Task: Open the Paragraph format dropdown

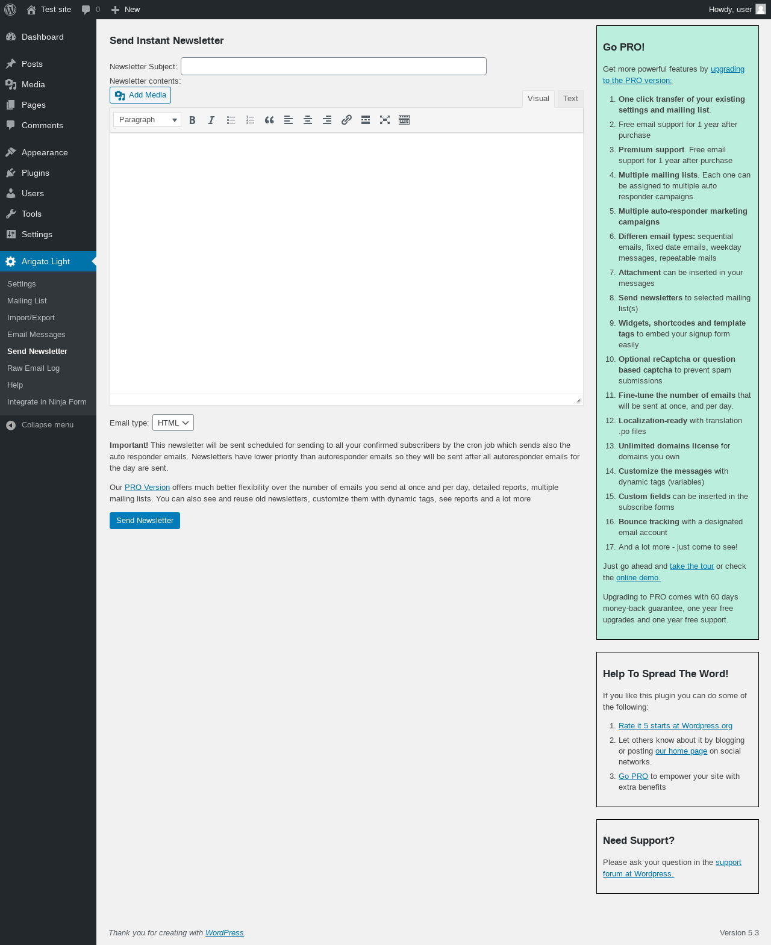Action: tap(147, 120)
